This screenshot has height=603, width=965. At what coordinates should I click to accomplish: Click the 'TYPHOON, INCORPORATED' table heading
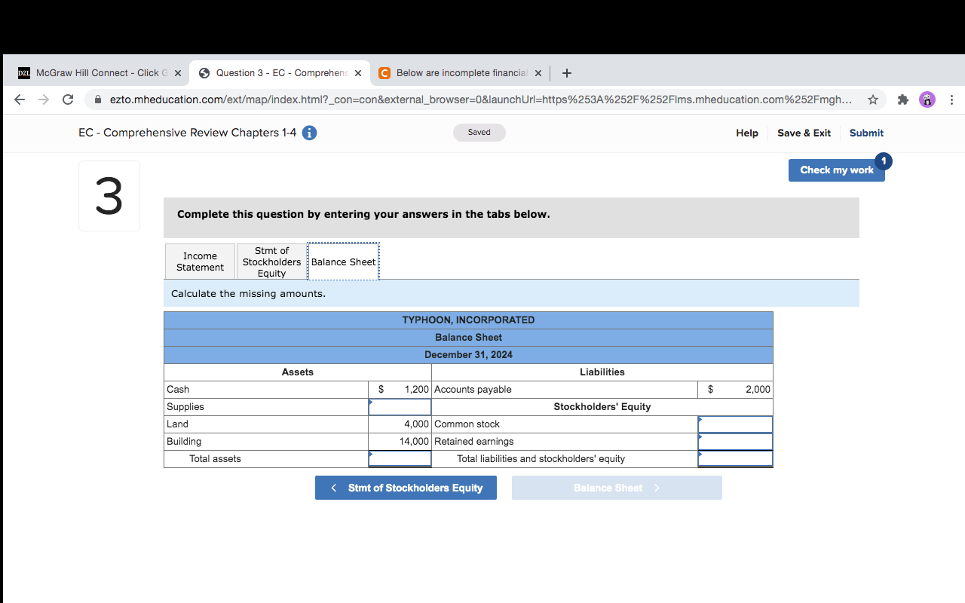click(x=468, y=320)
